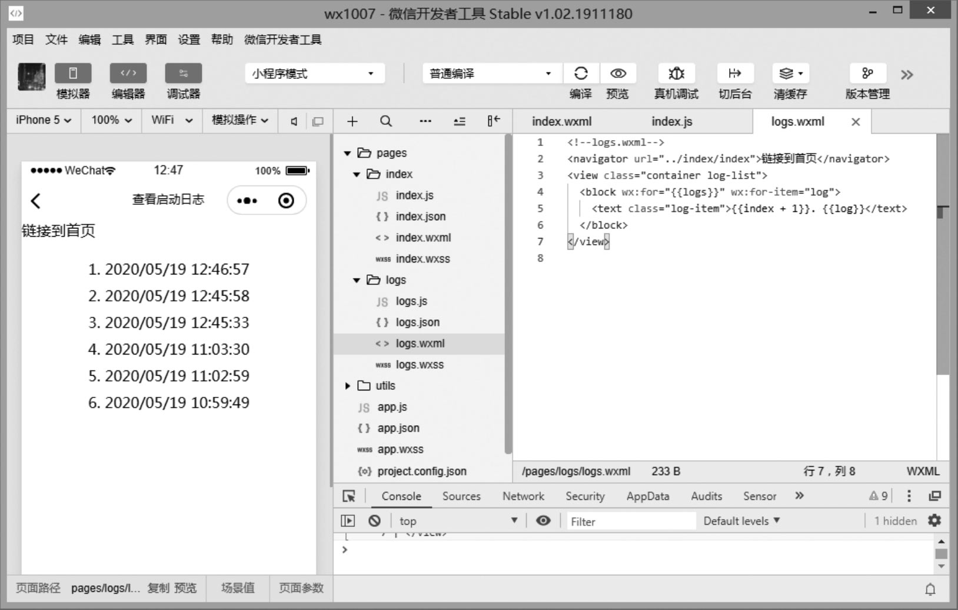
Task: Close the logs.wxml editor tab
Action: tap(856, 122)
